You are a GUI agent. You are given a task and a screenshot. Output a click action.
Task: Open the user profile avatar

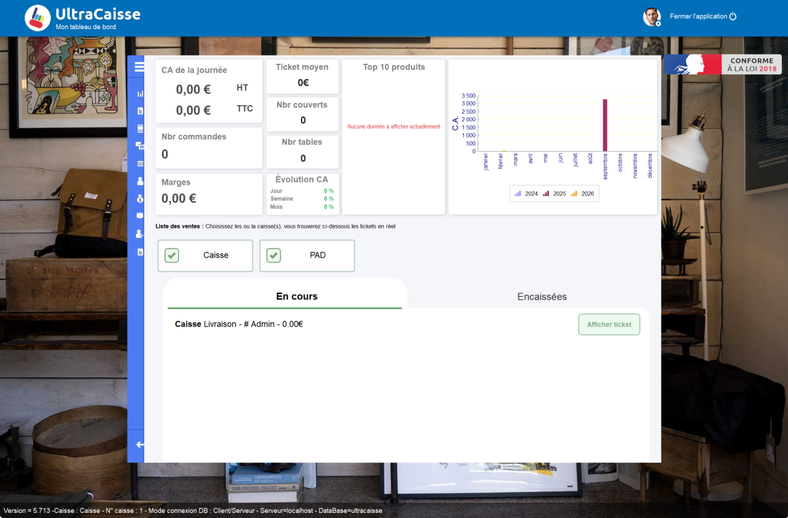[651, 16]
